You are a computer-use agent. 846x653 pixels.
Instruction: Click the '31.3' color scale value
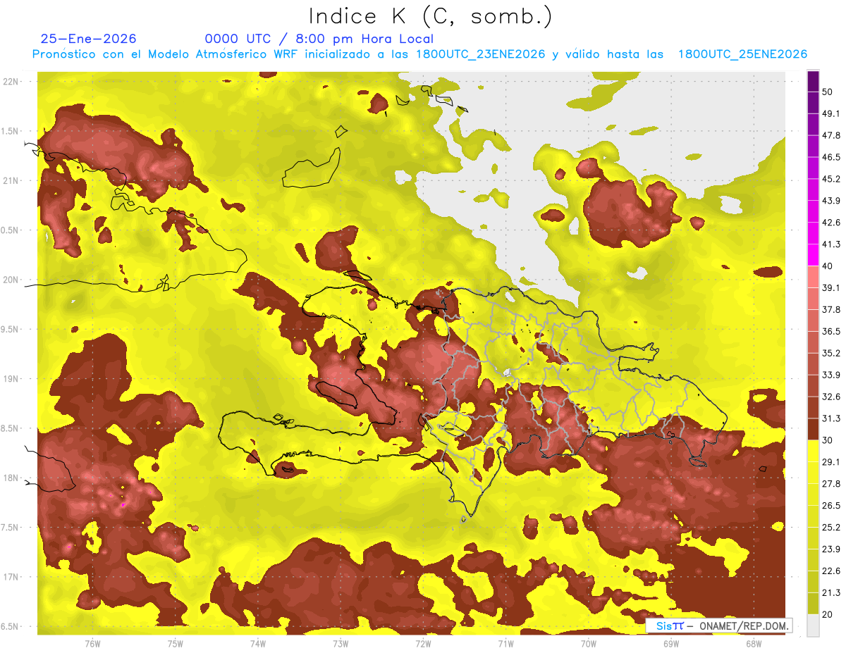[x=831, y=418]
